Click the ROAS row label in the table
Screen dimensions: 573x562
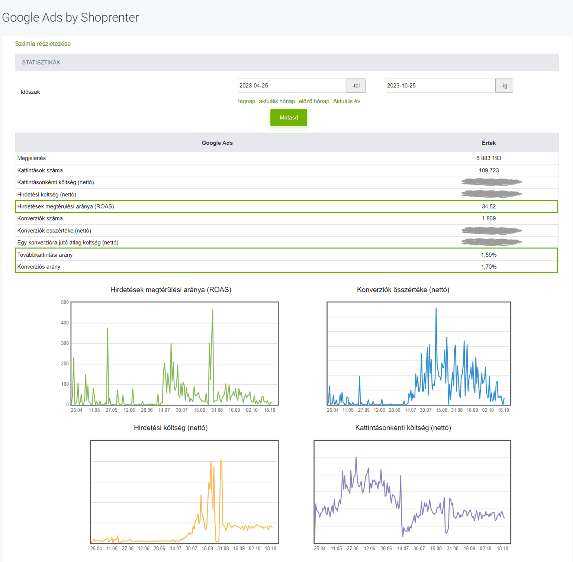click(66, 206)
